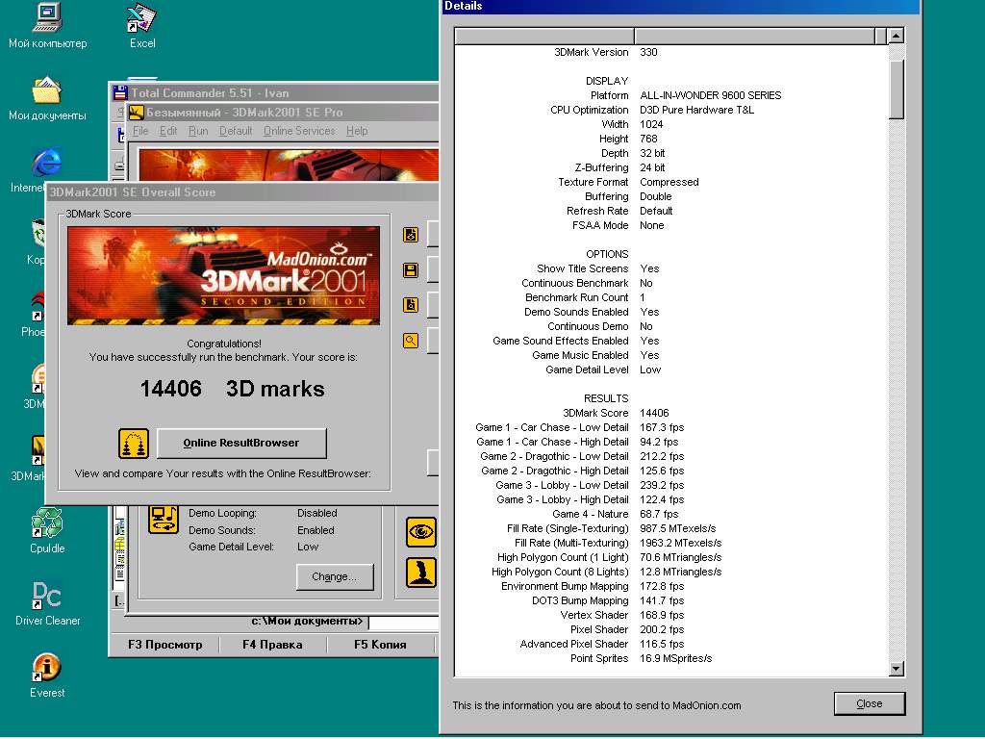Open the My Computer (Мой компьютер) icon
The image size is (985, 739).
click(47, 19)
